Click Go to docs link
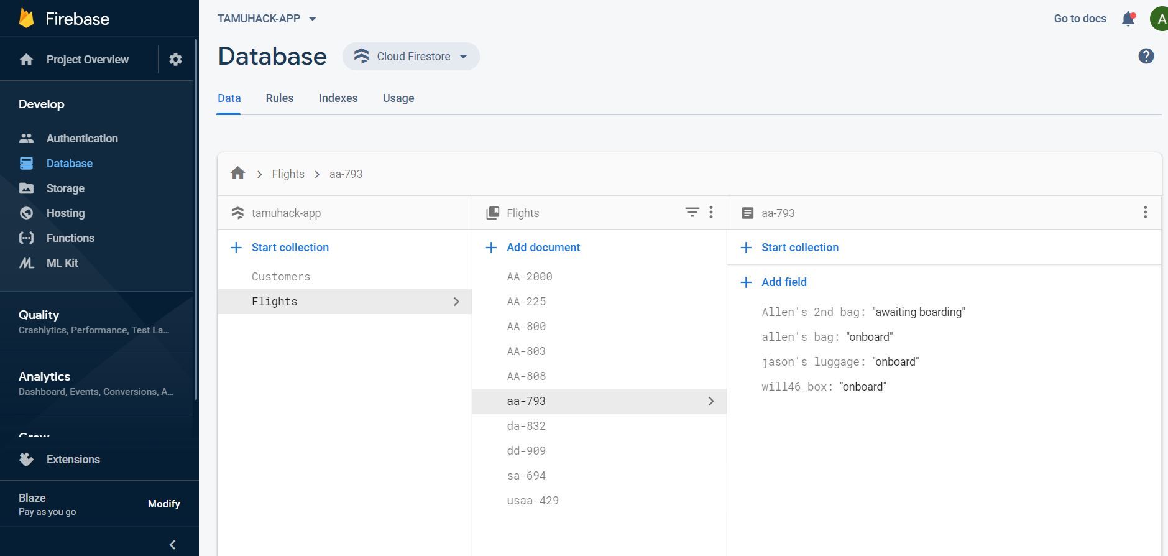The height and width of the screenshot is (556, 1168). 1080,19
